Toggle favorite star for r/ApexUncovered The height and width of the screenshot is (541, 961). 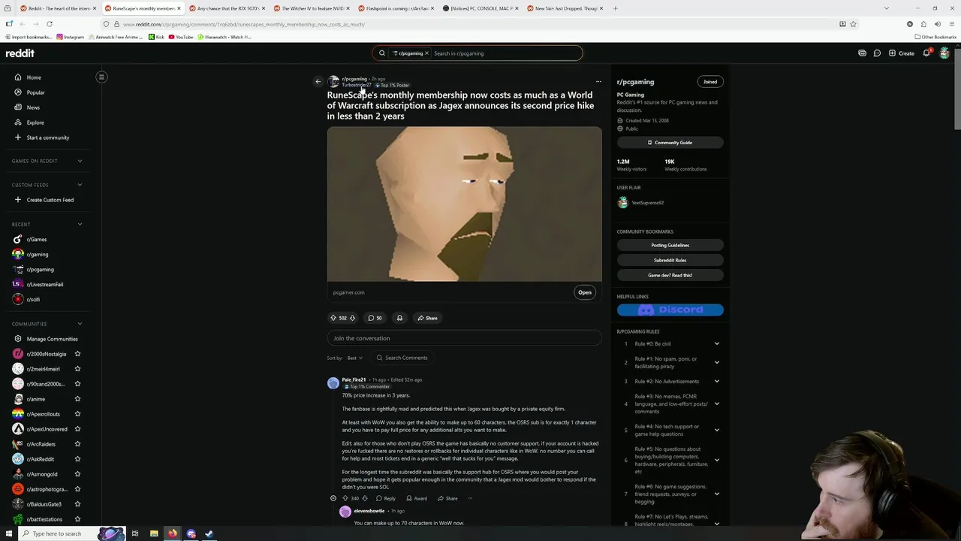[77, 429]
